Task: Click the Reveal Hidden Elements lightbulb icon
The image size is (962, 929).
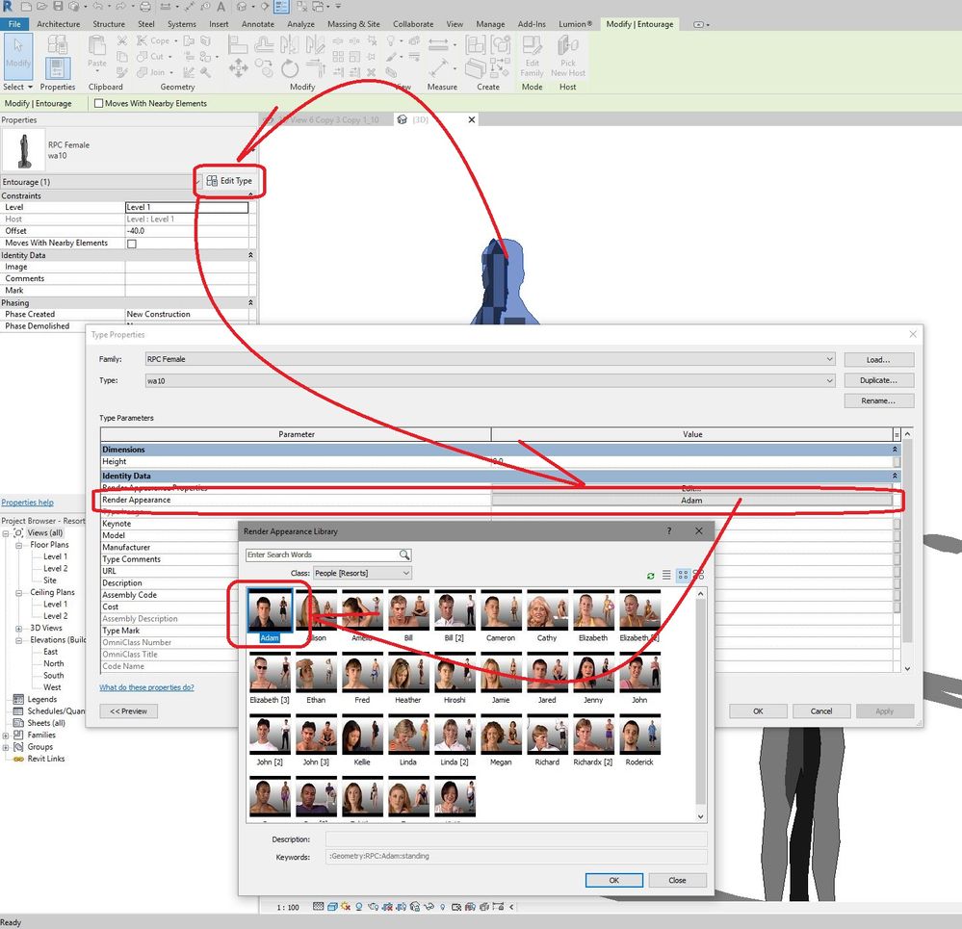Action: 442,906
